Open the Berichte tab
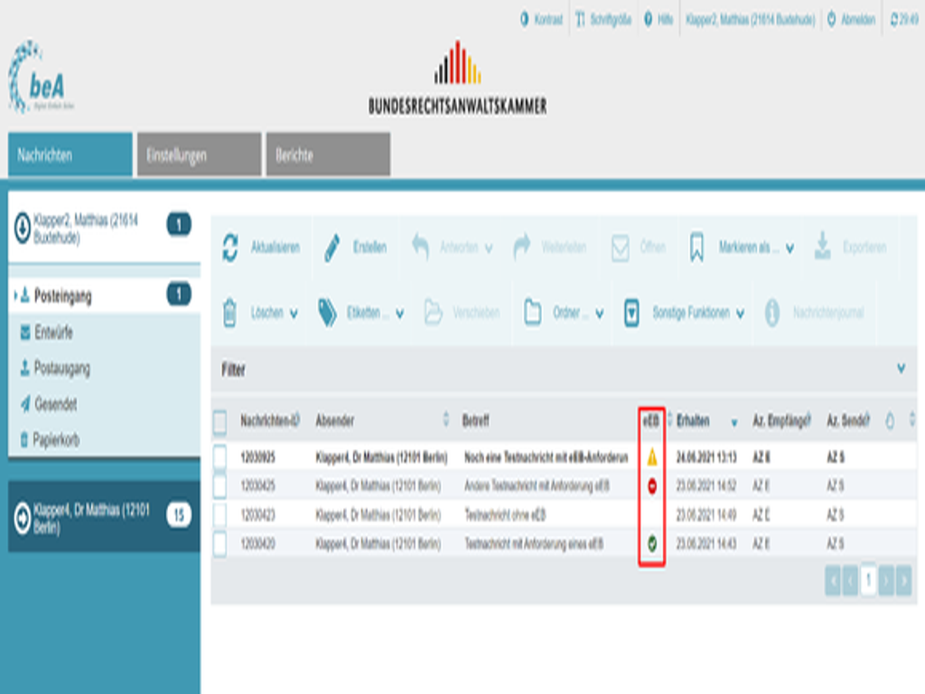 tap(327, 155)
